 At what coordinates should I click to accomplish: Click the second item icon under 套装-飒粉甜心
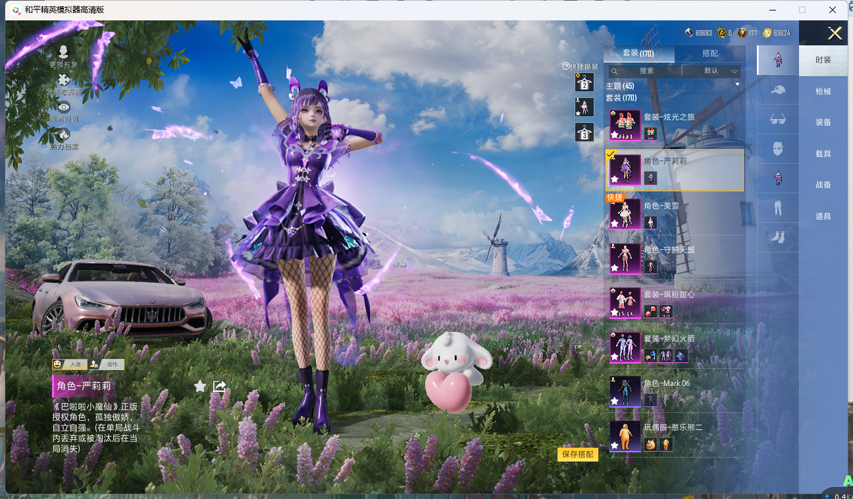665,311
